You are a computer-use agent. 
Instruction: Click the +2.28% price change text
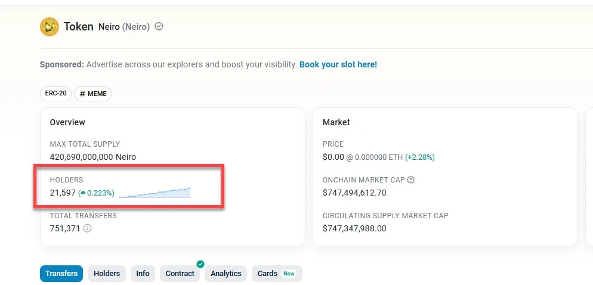coord(420,157)
